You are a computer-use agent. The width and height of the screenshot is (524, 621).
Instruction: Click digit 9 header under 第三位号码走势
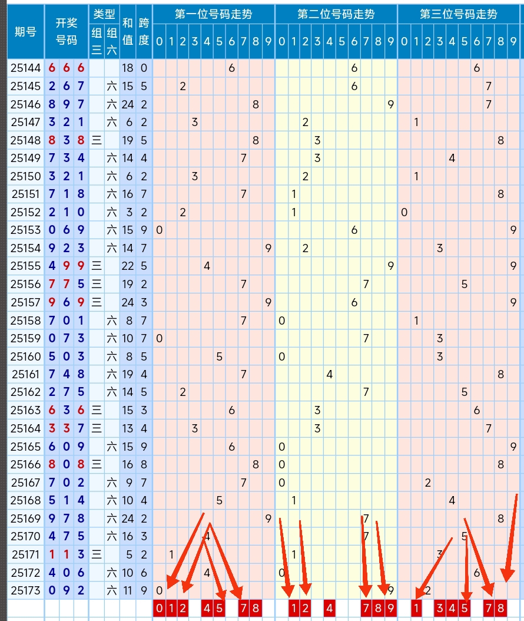(x=513, y=42)
